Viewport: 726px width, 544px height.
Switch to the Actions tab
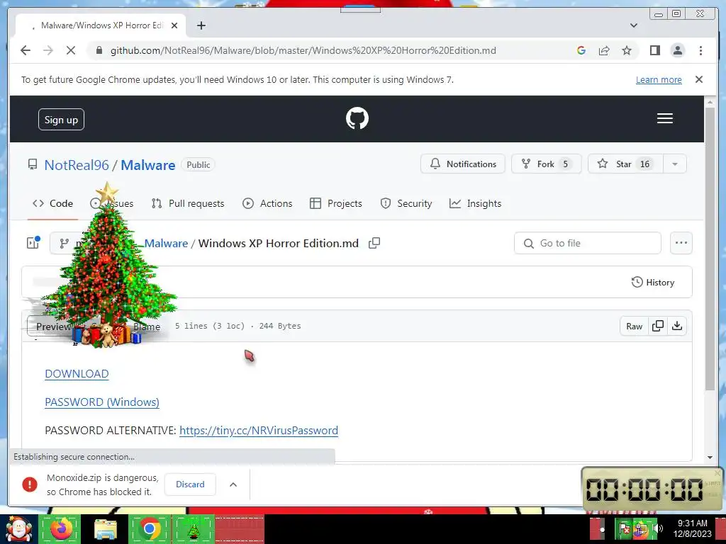[x=267, y=203]
